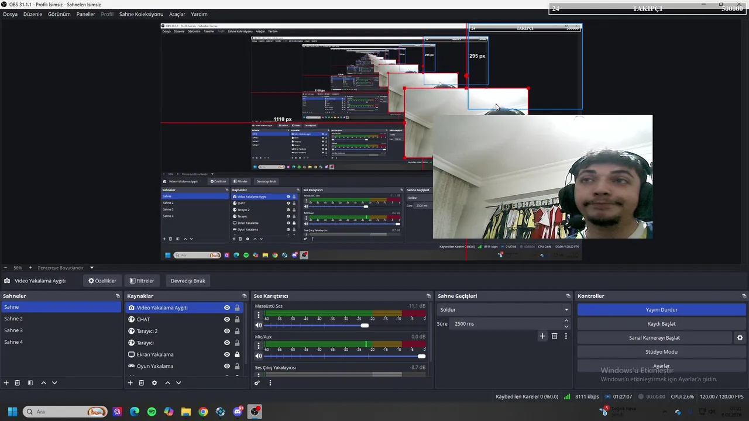Undock the Sahneler panel
The image size is (749, 421).
tap(118, 296)
